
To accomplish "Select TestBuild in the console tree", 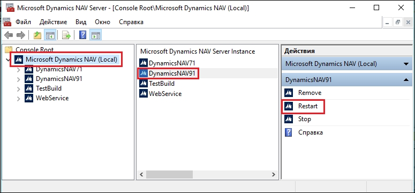I will click(x=49, y=88).
